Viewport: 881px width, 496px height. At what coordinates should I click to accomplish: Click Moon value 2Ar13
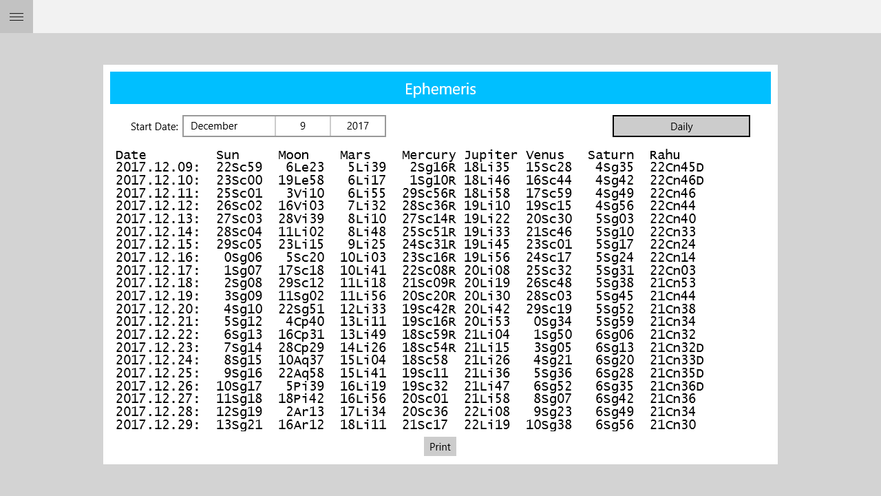click(x=306, y=412)
